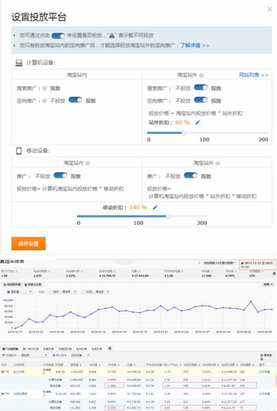This screenshot has height=411, width=277.
Task: Open the 女士内裤 campaign link
Action: (18, 372)
